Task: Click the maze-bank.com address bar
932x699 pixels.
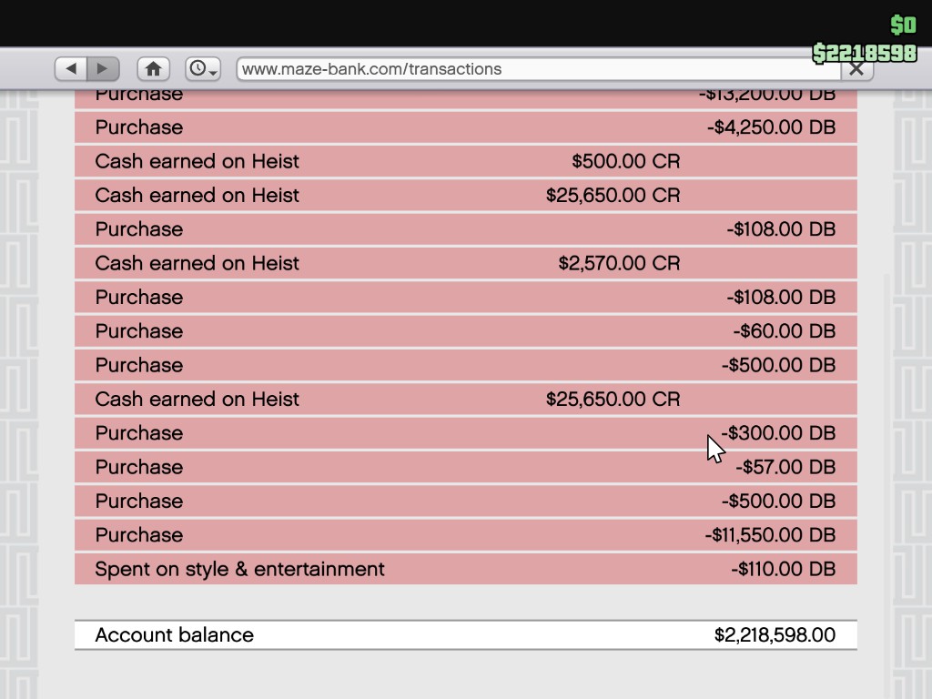Action: pyautogui.click(x=519, y=69)
